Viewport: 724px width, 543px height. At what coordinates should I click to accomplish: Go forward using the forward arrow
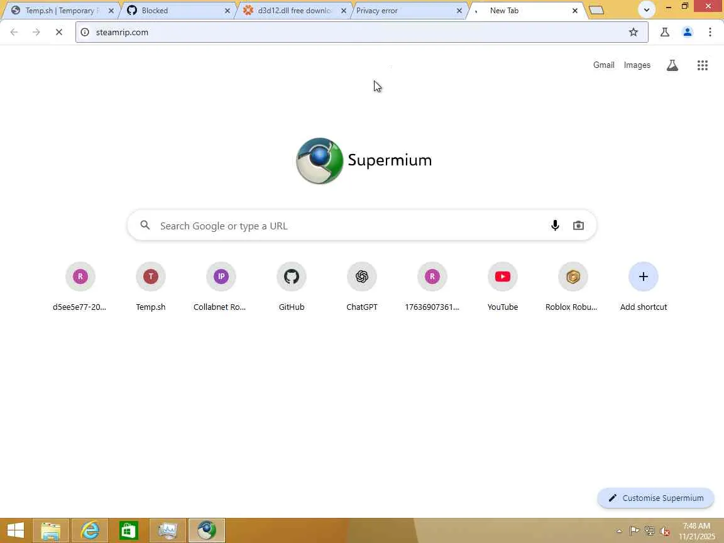[x=36, y=32]
